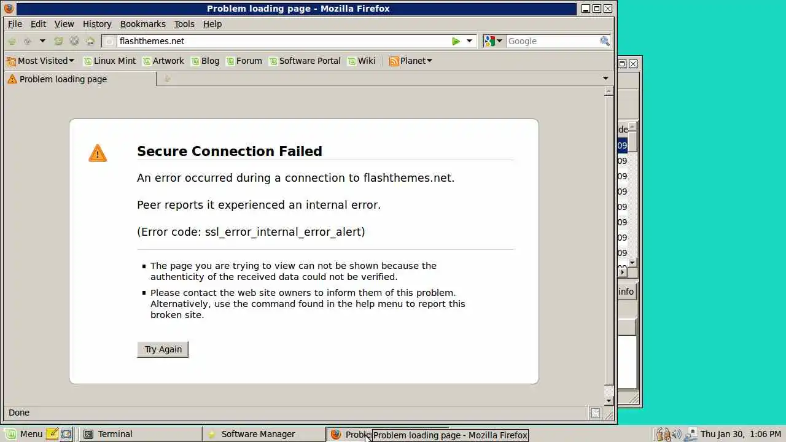The image size is (786, 442).
Task: Open the Bookmarks menu
Action: pyautogui.click(x=142, y=24)
